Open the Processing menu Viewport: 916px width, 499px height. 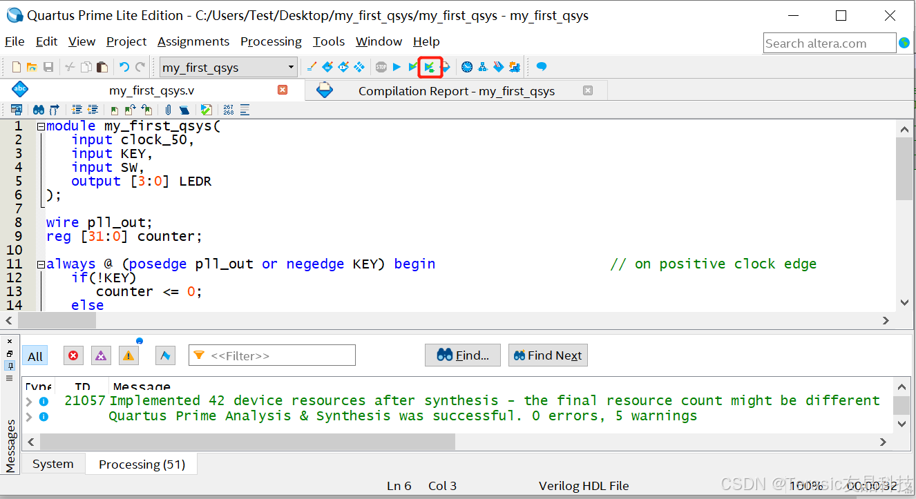271,41
